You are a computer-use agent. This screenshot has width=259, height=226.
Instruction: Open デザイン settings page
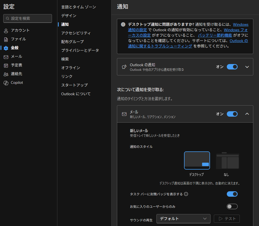coord(69,16)
